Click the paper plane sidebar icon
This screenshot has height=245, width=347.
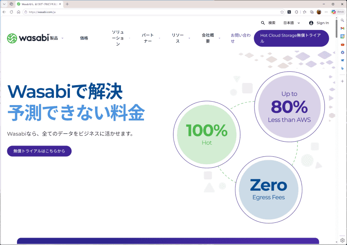pyautogui.click(x=342, y=60)
